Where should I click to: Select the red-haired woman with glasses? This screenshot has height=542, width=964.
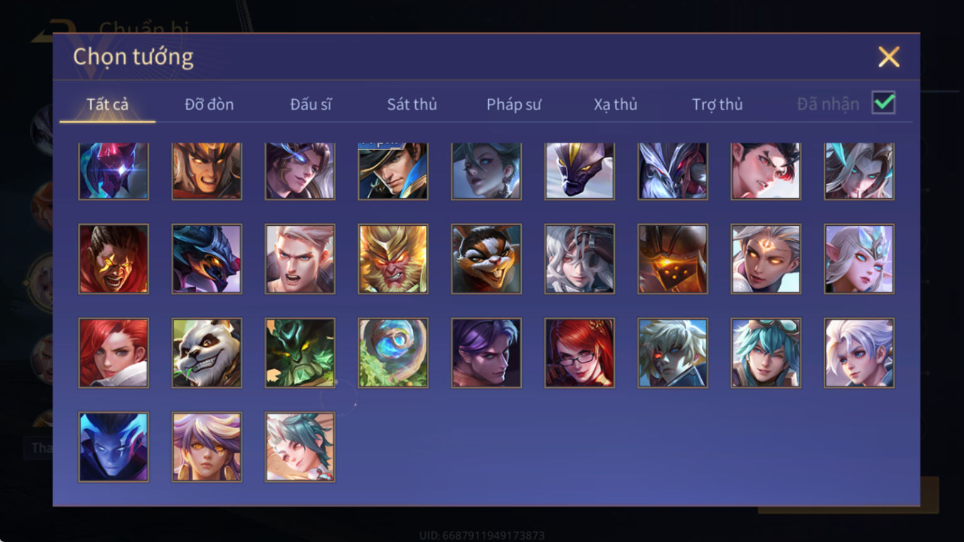pyautogui.click(x=580, y=353)
